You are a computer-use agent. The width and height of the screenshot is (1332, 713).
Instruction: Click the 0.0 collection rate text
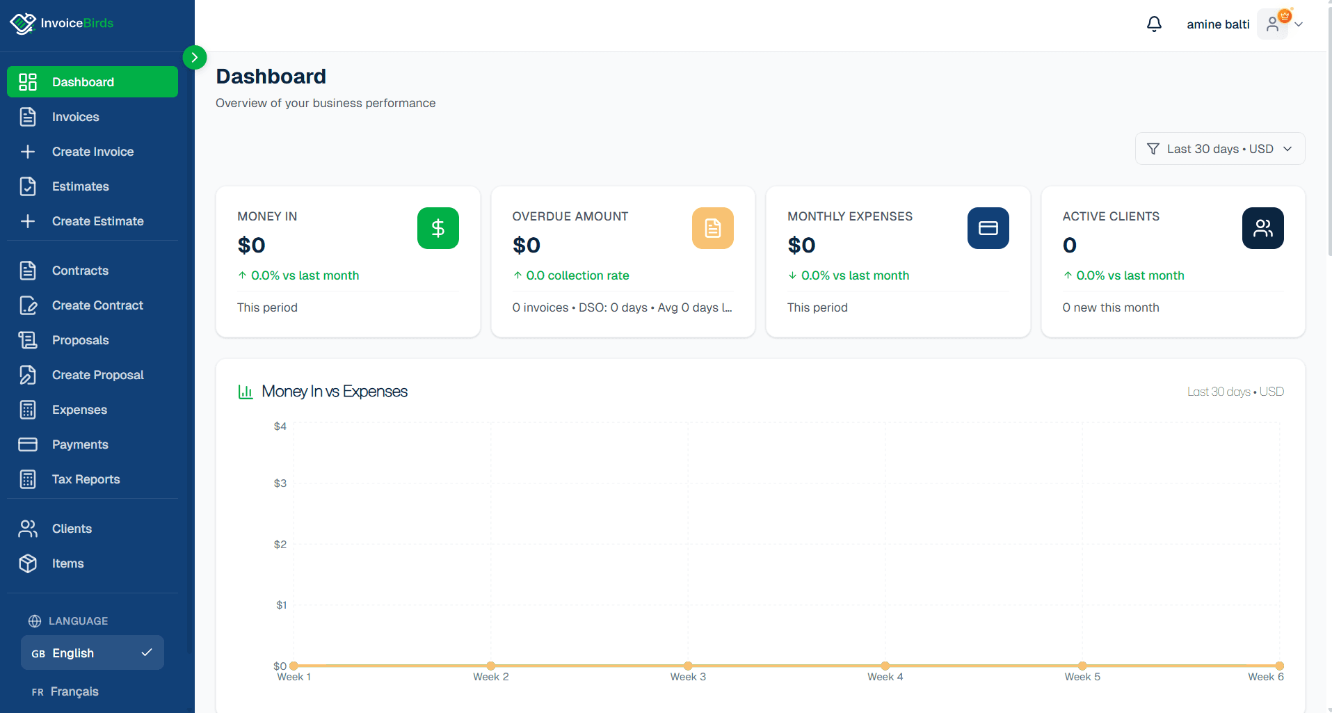point(577,275)
